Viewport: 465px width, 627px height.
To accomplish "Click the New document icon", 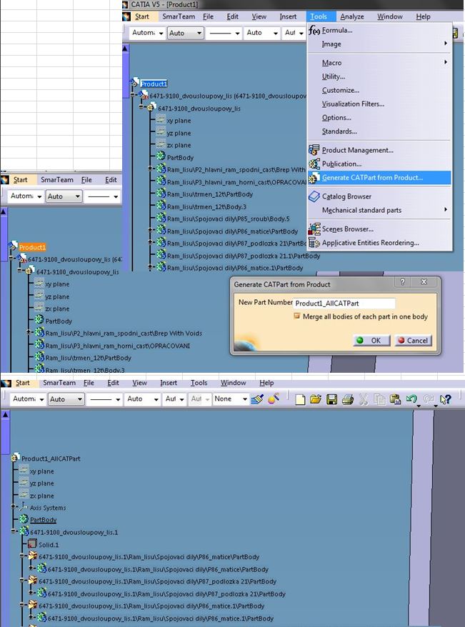I will [301, 400].
